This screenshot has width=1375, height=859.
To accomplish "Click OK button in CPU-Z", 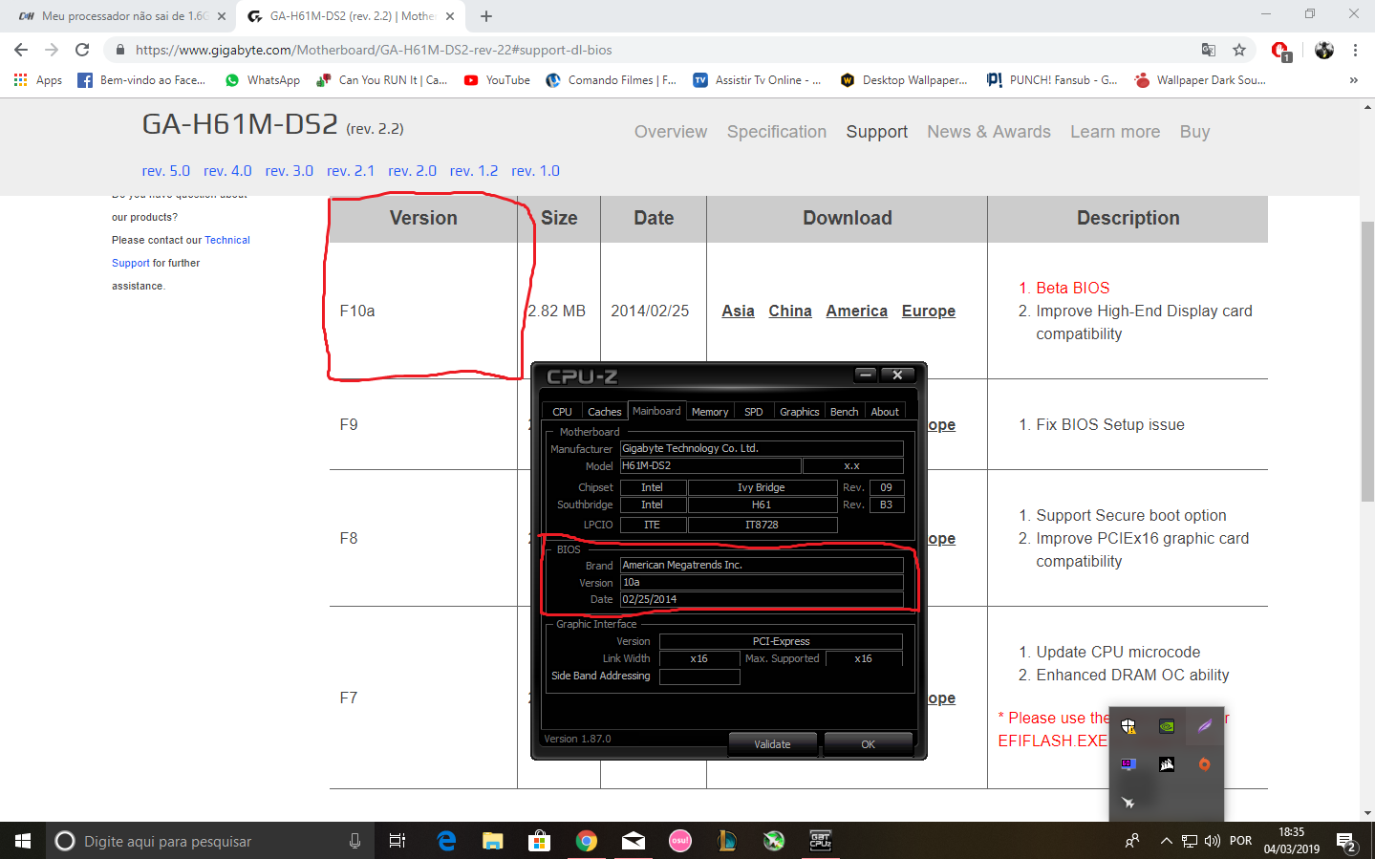I will point(868,744).
